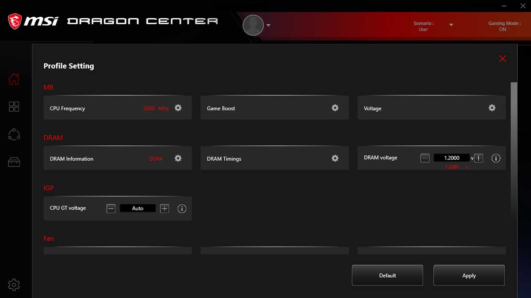This screenshot has width=531, height=298.
Task: Increase CPU GT voltage with plus
Action: click(x=165, y=209)
